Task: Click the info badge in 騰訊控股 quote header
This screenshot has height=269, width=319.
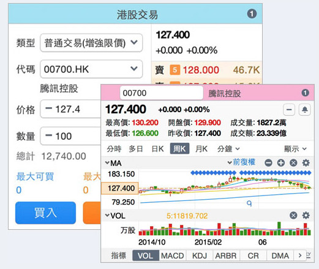Action: pos(305,93)
